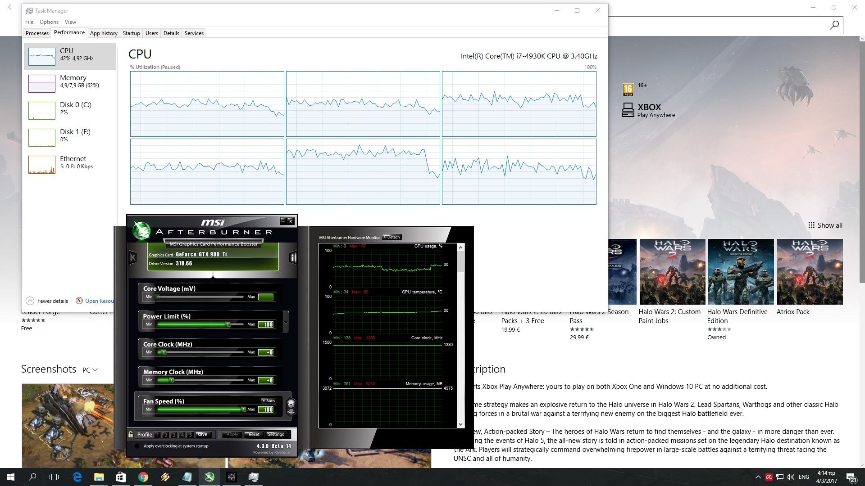865x486 pixels.
Task: Open the Halo Wars Definitive Edition thumbnail
Action: coord(741,272)
